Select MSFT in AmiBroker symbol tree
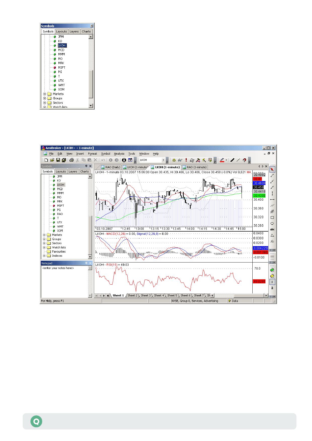 [60, 206]
